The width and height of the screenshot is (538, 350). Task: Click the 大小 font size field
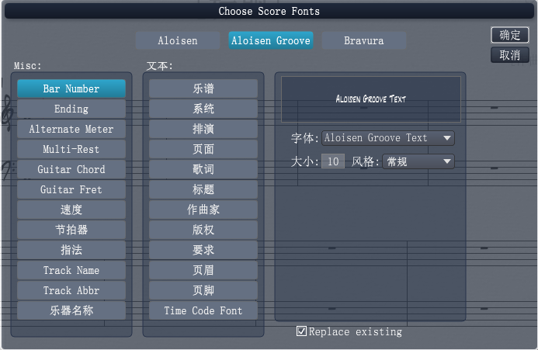(333, 161)
